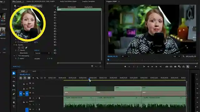
Task: Hide track V1 with its eye icon
Action: (33, 93)
